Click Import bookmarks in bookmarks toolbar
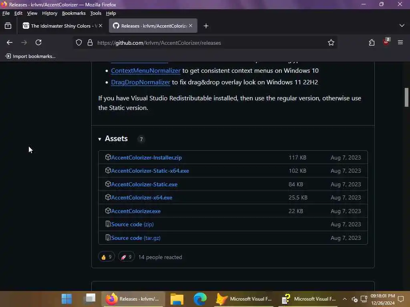 tap(30, 56)
